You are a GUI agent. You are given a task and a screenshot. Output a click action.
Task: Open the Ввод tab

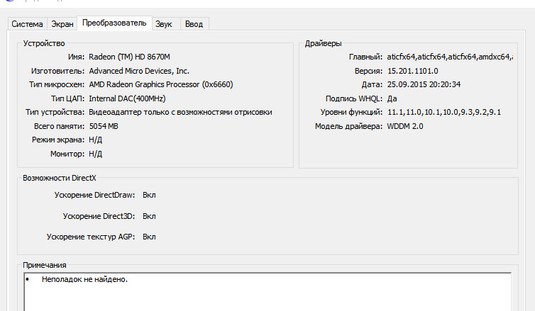coord(194,24)
